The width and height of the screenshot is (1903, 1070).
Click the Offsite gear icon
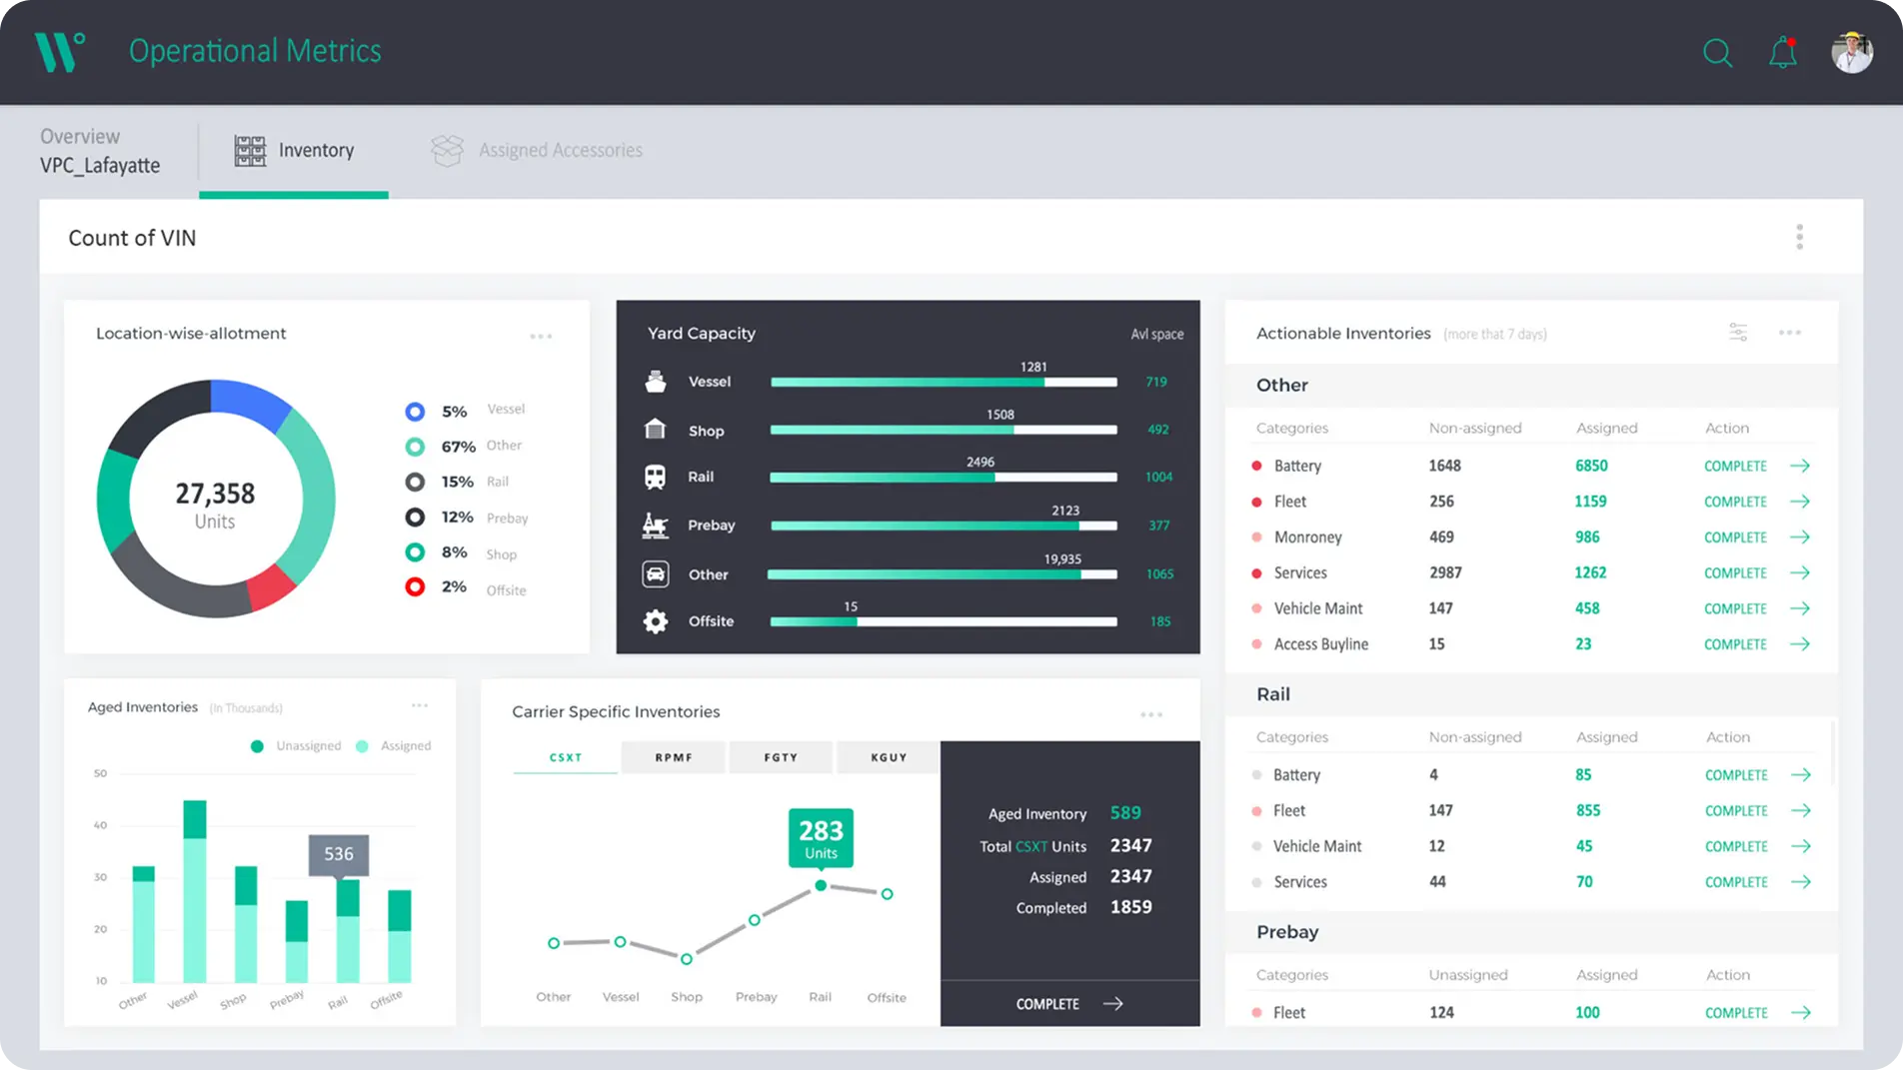(x=656, y=620)
